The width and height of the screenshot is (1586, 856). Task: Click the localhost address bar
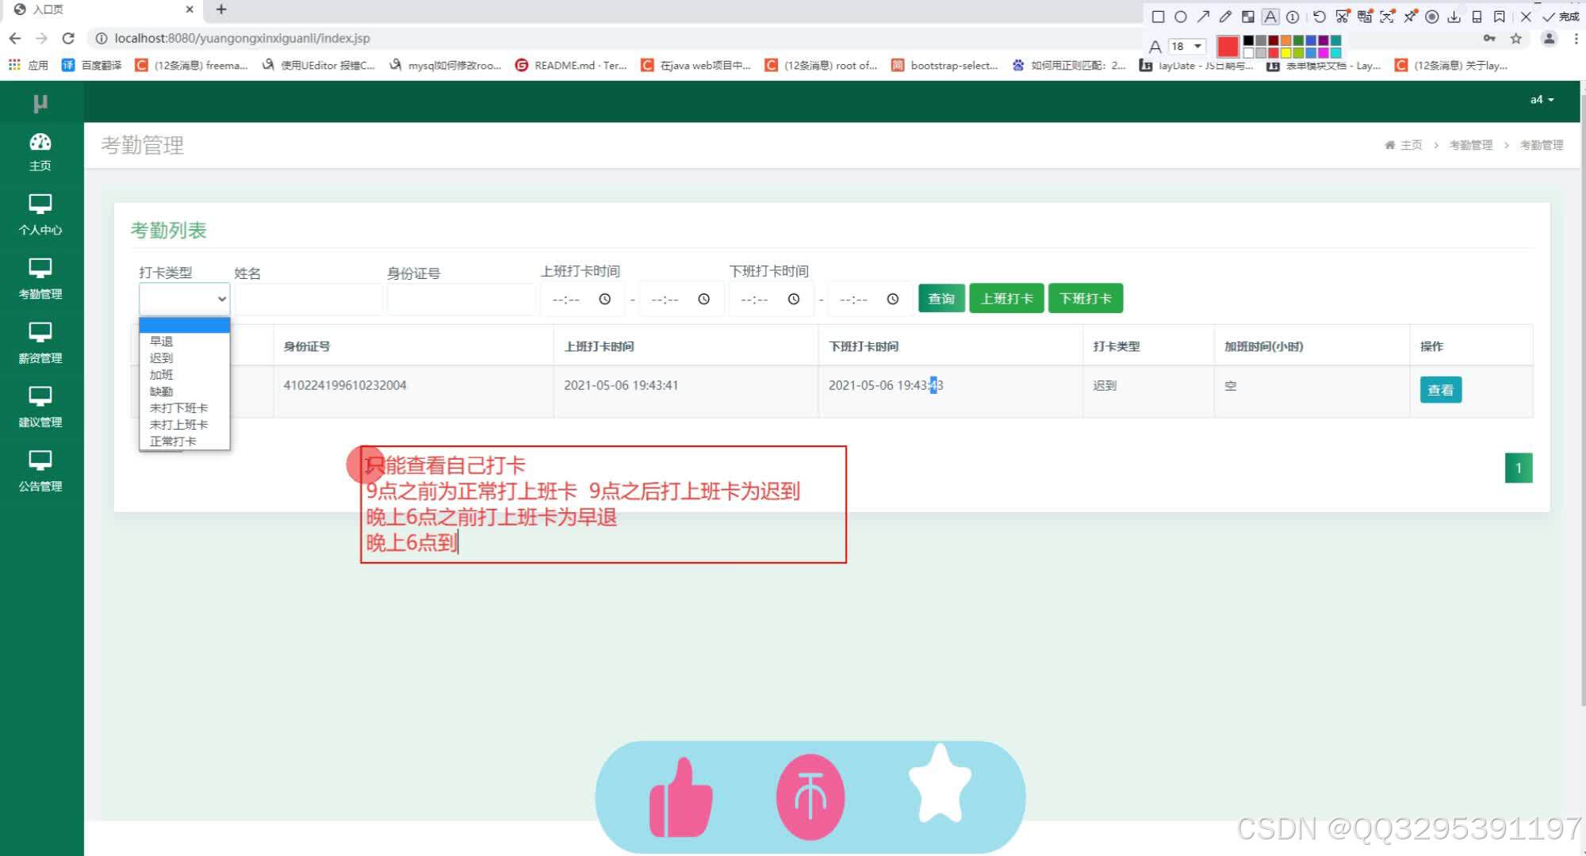pyautogui.click(x=619, y=38)
